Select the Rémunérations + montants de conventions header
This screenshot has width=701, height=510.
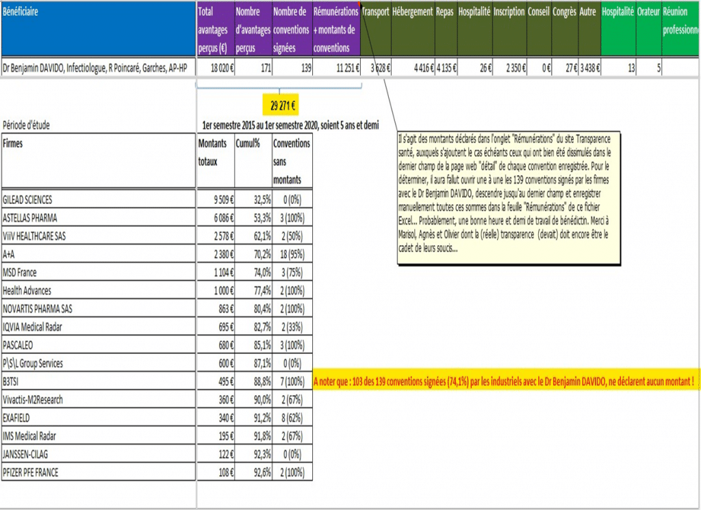(336, 29)
